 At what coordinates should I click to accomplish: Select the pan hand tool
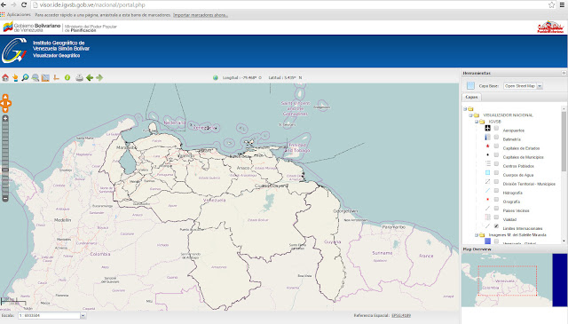tap(15, 77)
